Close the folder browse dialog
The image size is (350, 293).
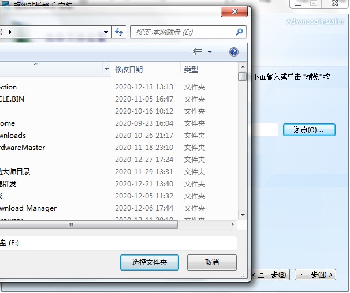pos(234,12)
